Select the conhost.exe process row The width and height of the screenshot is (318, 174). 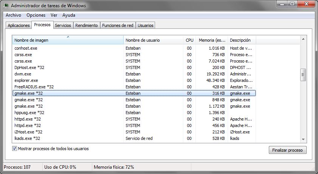[134, 48]
